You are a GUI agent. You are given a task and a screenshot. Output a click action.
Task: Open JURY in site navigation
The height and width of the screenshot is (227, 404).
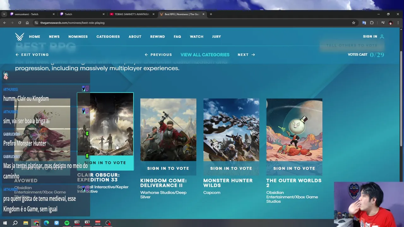coord(217,37)
